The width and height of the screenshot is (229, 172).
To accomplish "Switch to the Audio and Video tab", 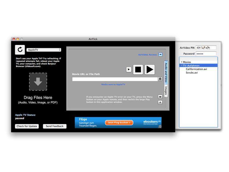I will point(166,73).
